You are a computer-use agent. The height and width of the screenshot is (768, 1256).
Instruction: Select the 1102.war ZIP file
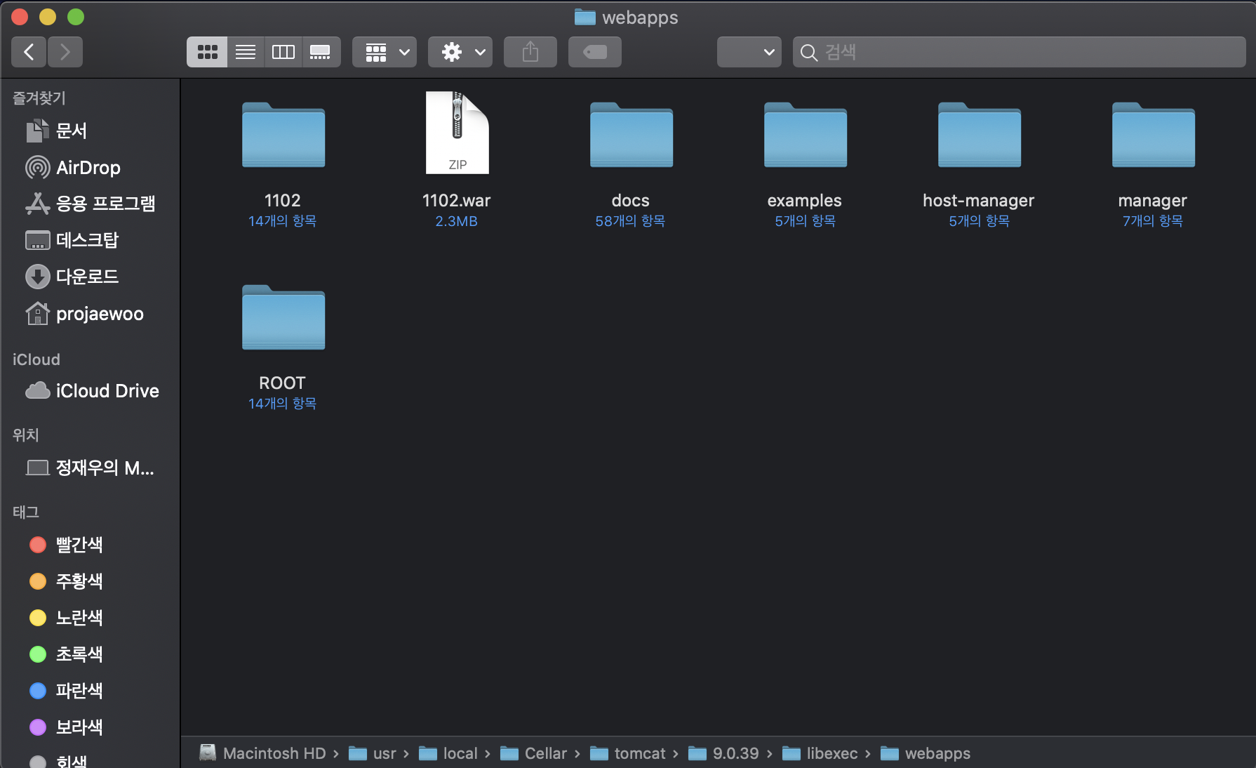click(457, 133)
